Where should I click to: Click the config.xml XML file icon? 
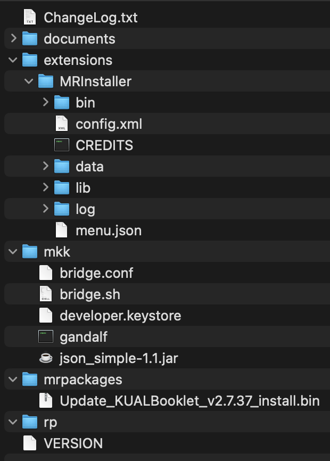point(62,124)
